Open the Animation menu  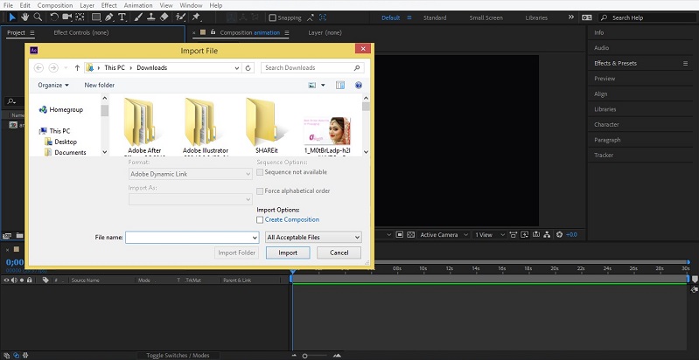136,5
